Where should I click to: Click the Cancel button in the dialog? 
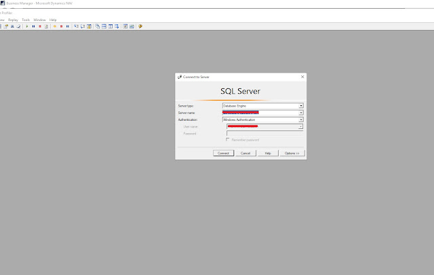click(245, 153)
